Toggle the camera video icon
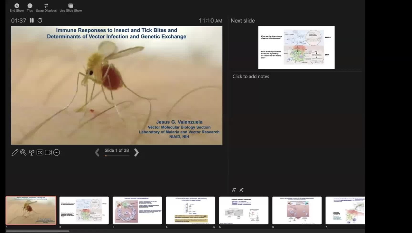 point(48,153)
